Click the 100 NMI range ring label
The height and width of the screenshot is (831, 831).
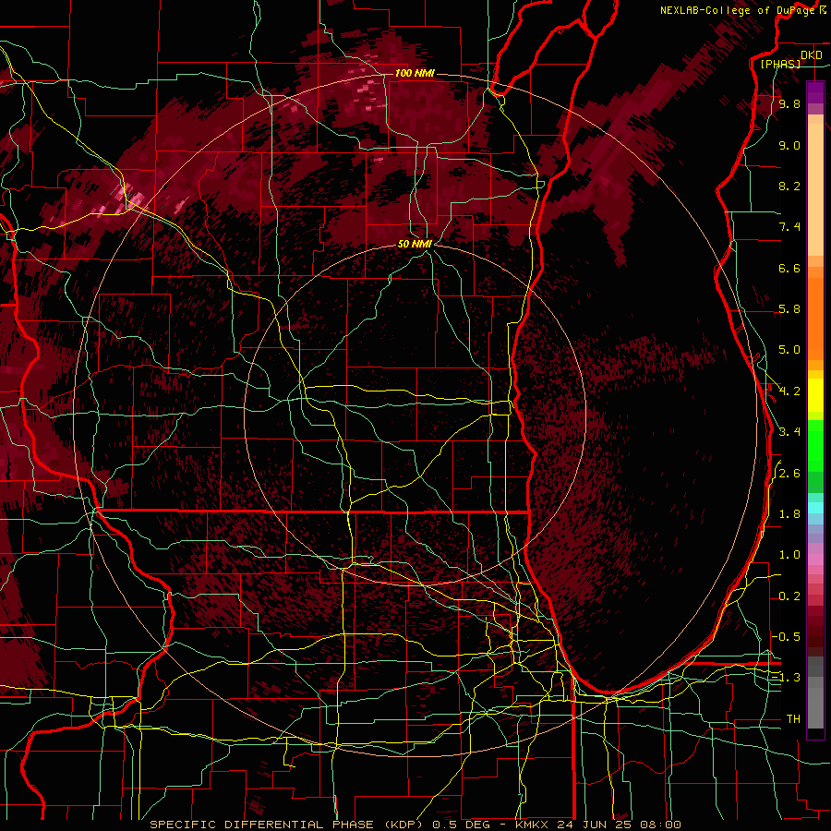pos(415,73)
